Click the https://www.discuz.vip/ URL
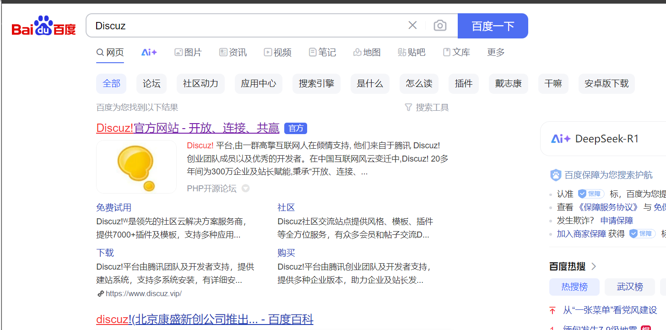Screen dimensions: 666x330 click(143, 294)
